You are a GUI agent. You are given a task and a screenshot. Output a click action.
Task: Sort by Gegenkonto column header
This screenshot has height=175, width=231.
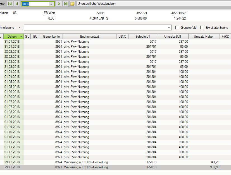click(x=51, y=37)
